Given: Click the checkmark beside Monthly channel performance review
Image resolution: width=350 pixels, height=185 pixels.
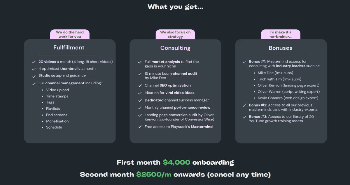Looking at the screenshot, I should pyautogui.click(x=140, y=108).
